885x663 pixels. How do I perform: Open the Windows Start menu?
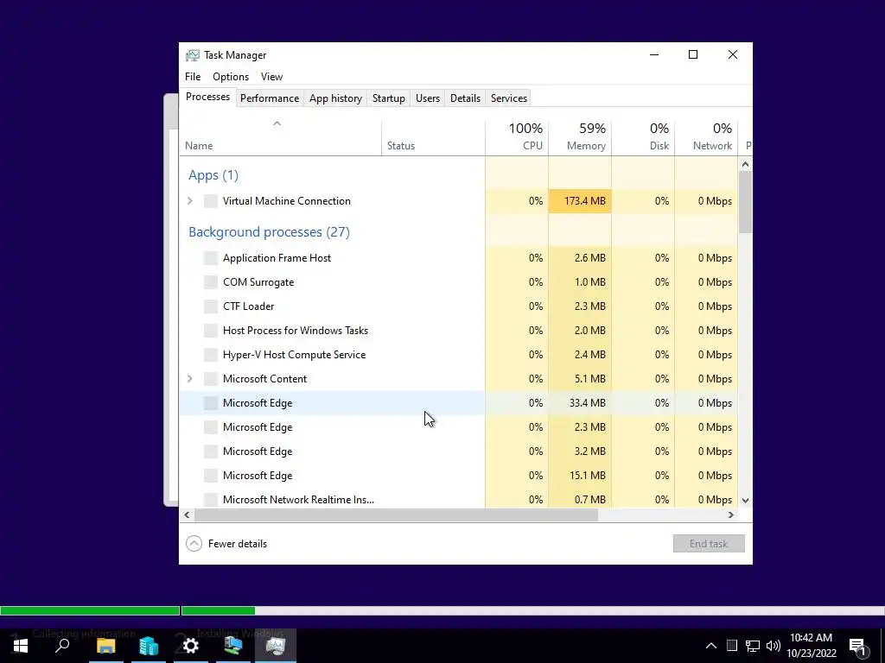click(21, 646)
